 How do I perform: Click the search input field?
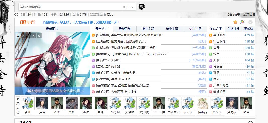click(70, 7)
